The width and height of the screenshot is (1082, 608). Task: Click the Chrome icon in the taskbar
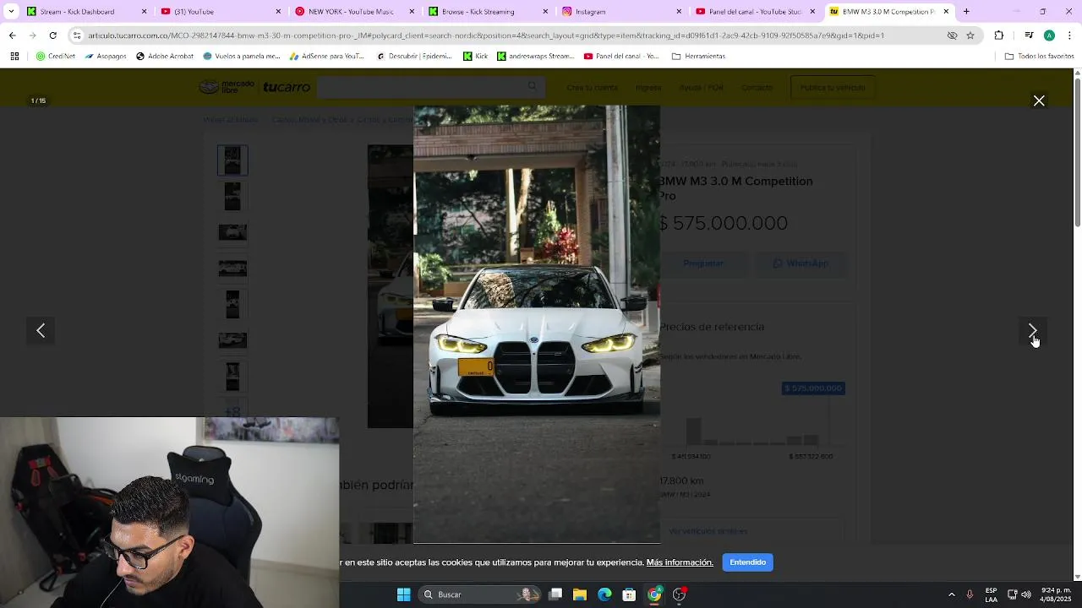coord(654,594)
